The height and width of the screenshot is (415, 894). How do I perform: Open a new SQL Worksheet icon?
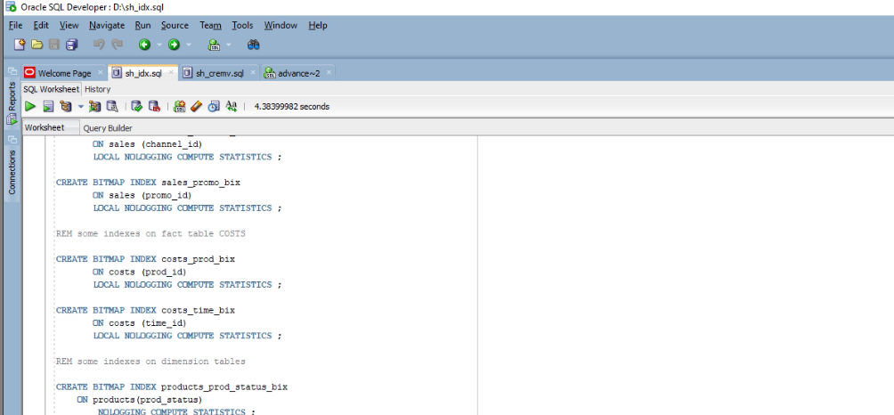(x=214, y=45)
